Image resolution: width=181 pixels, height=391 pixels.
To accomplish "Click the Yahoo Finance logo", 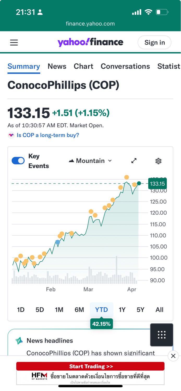I will (90, 42).
